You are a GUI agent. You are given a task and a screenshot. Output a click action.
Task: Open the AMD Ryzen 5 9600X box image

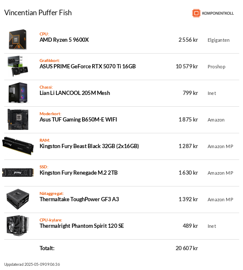coord(18,39)
